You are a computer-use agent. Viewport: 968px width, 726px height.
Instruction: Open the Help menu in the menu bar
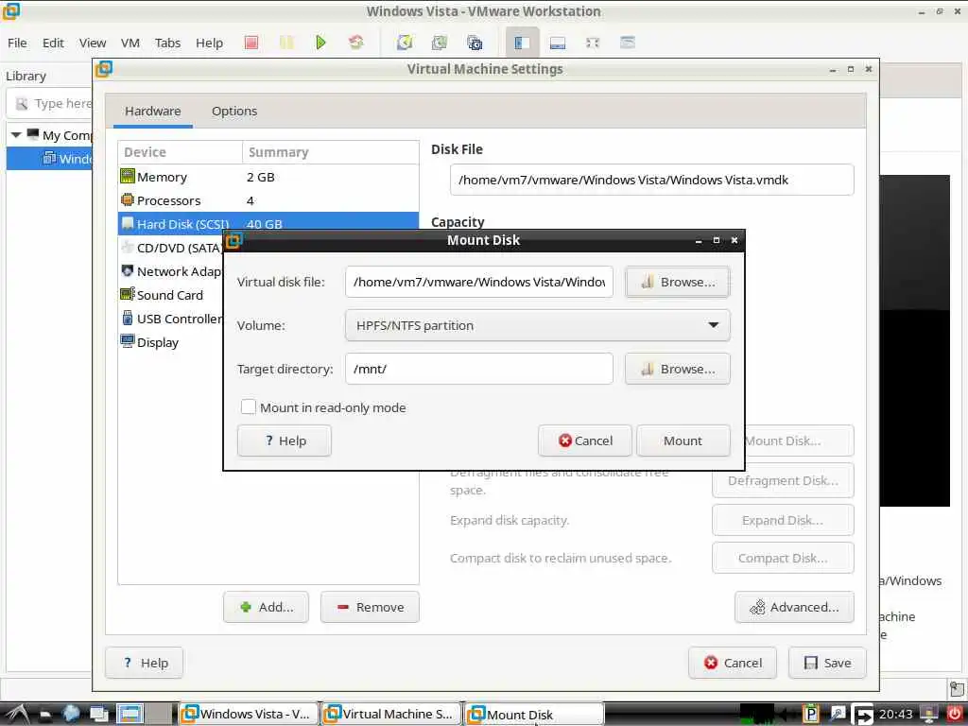[x=209, y=43]
